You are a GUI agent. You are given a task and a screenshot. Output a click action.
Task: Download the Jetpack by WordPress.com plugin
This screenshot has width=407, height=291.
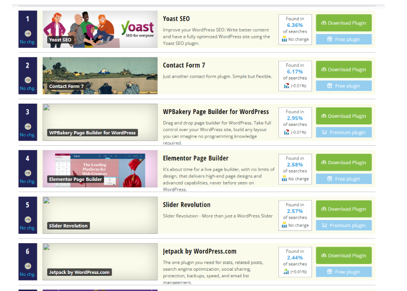pyautogui.click(x=344, y=256)
